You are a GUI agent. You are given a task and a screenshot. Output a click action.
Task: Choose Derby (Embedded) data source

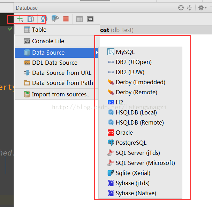pyautogui.click(x=140, y=82)
